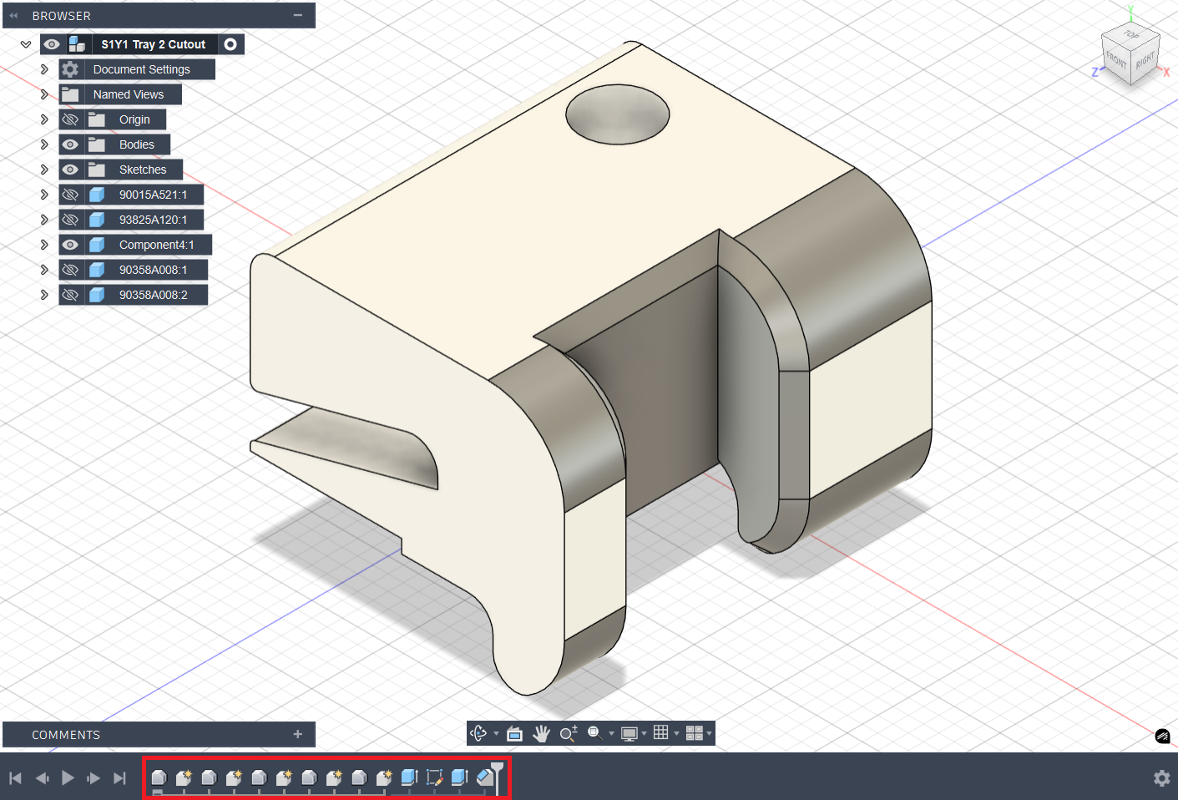Play the timeline history
Image resolution: width=1178 pixels, height=800 pixels.
[x=68, y=778]
